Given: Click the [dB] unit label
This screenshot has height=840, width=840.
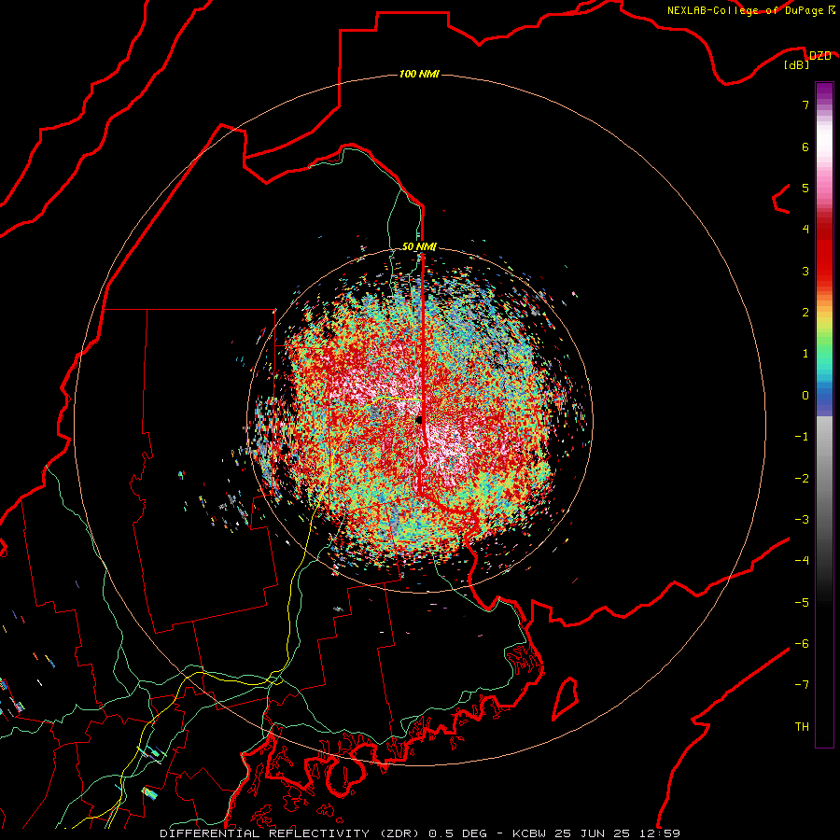Looking at the screenshot, I should pos(797,65).
